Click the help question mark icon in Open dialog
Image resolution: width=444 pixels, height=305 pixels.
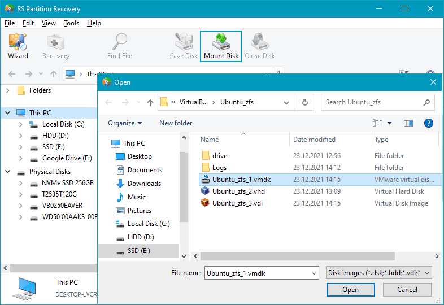click(x=428, y=123)
